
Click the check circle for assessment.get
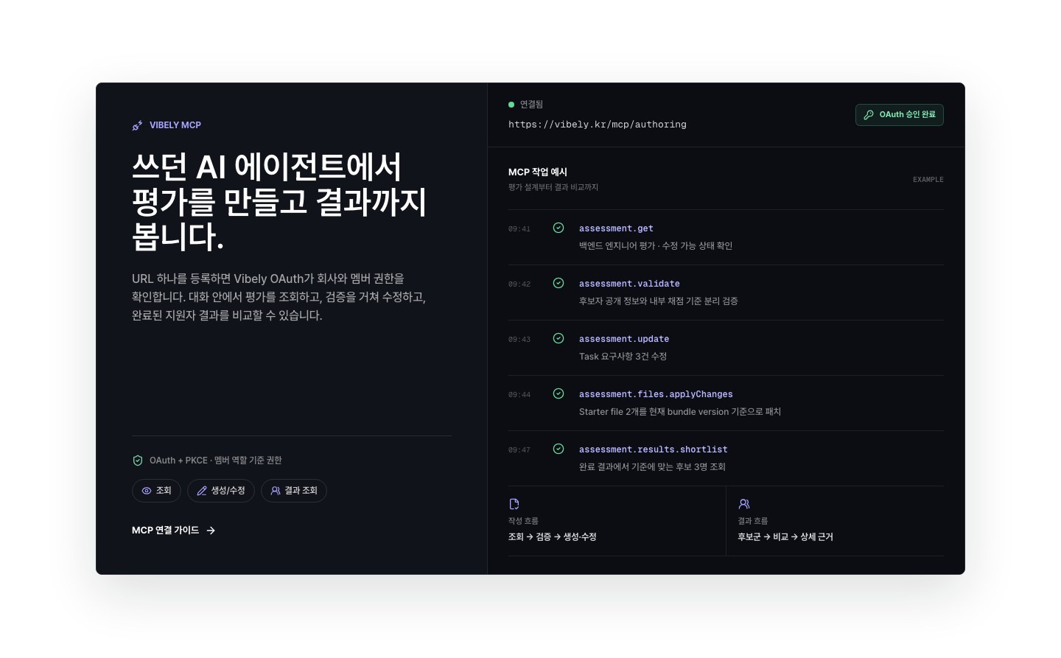(x=558, y=228)
